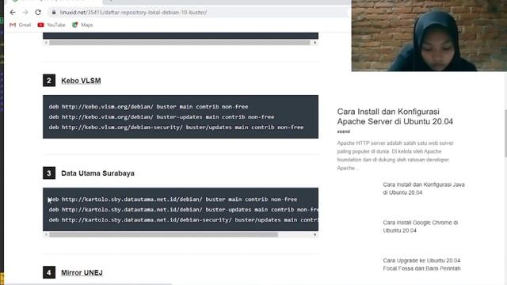This screenshot has height=285, width=507.
Task: Click the Apache HTTP server description excerpt
Action: coord(395,155)
